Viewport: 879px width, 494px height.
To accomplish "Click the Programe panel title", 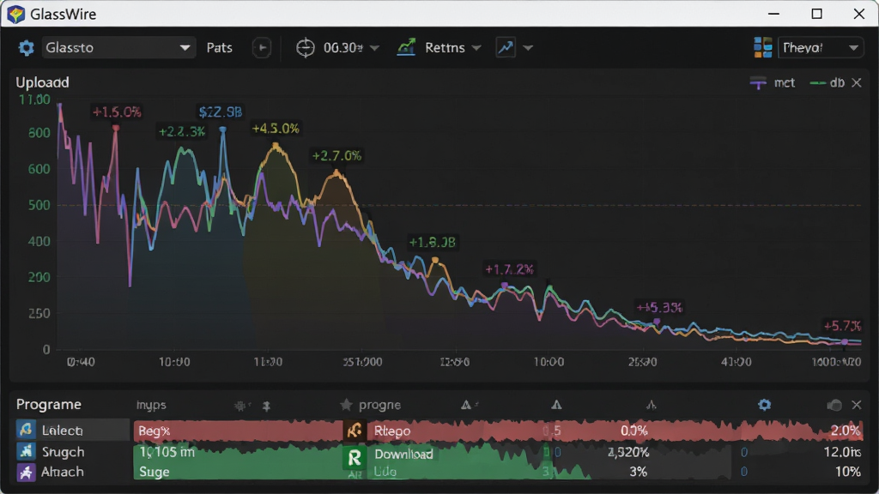I will pos(48,405).
